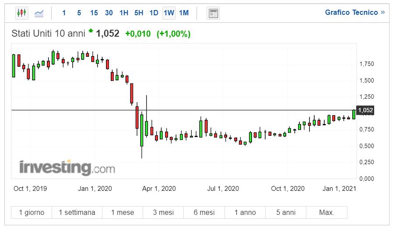The image size is (393, 231).
Task: Choose the 1M monthly interval
Action: tap(184, 13)
